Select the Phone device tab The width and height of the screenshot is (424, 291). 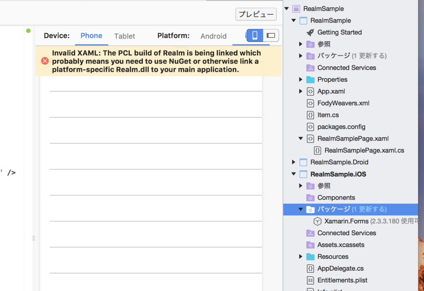pos(92,36)
